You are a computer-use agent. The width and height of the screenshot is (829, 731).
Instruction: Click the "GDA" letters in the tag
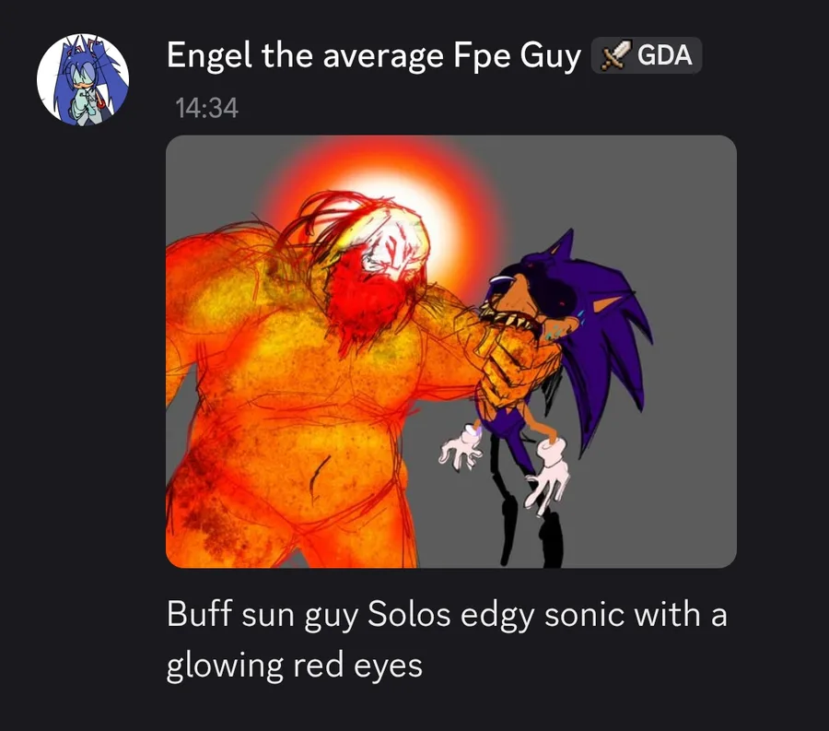pyautogui.click(x=664, y=55)
